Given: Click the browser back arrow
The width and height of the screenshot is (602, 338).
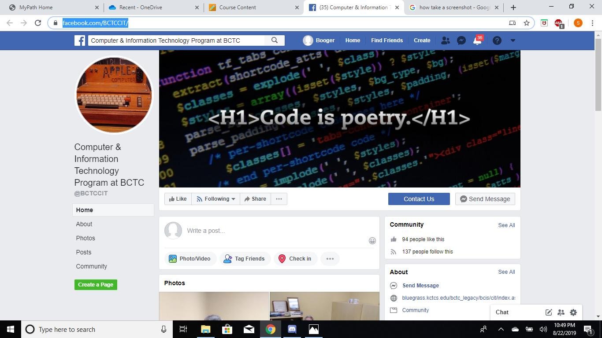Looking at the screenshot, I should coord(10,23).
